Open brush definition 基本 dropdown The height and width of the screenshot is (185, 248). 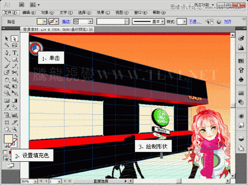(x=163, y=21)
